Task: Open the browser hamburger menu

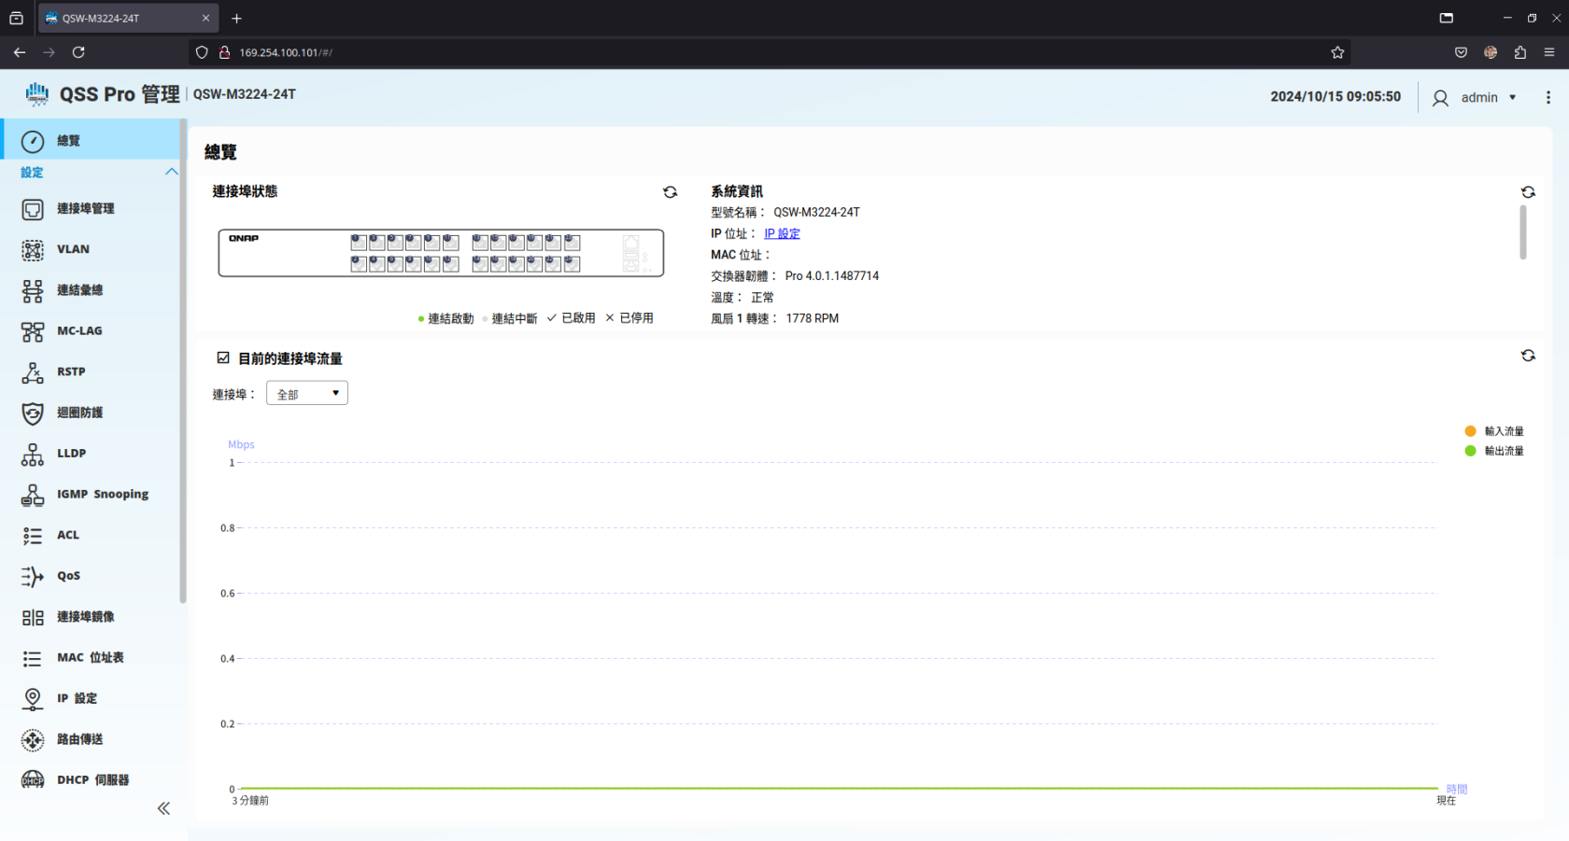Action: pos(1549,52)
